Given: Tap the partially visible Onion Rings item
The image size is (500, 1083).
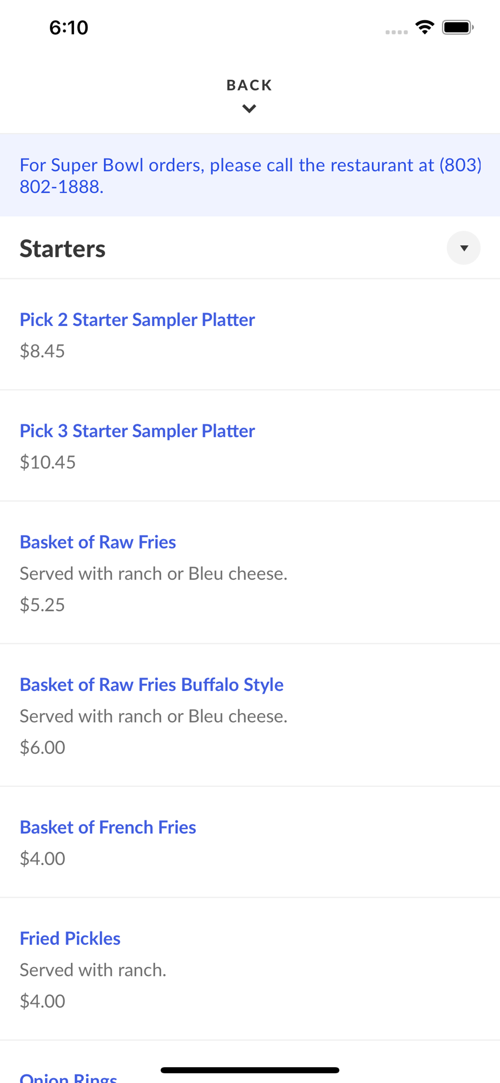Looking at the screenshot, I should pyautogui.click(x=68, y=1078).
